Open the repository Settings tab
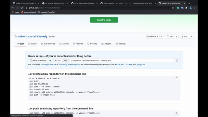This screenshot has width=208, height=117. coord(121,44)
